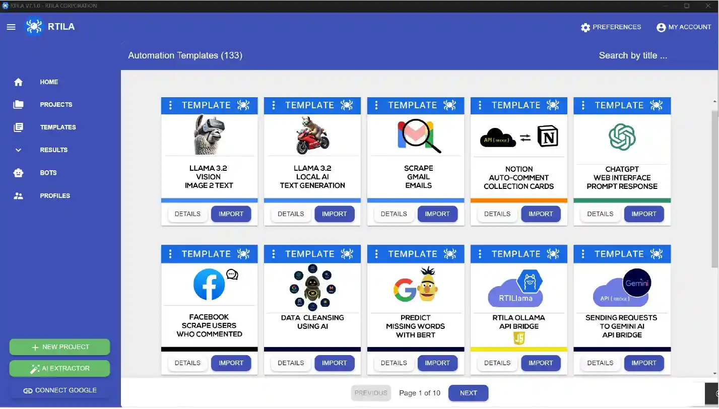The width and height of the screenshot is (719, 409).
Task: View Details for Facebook Scrape Users template
Action: point(187,363)
